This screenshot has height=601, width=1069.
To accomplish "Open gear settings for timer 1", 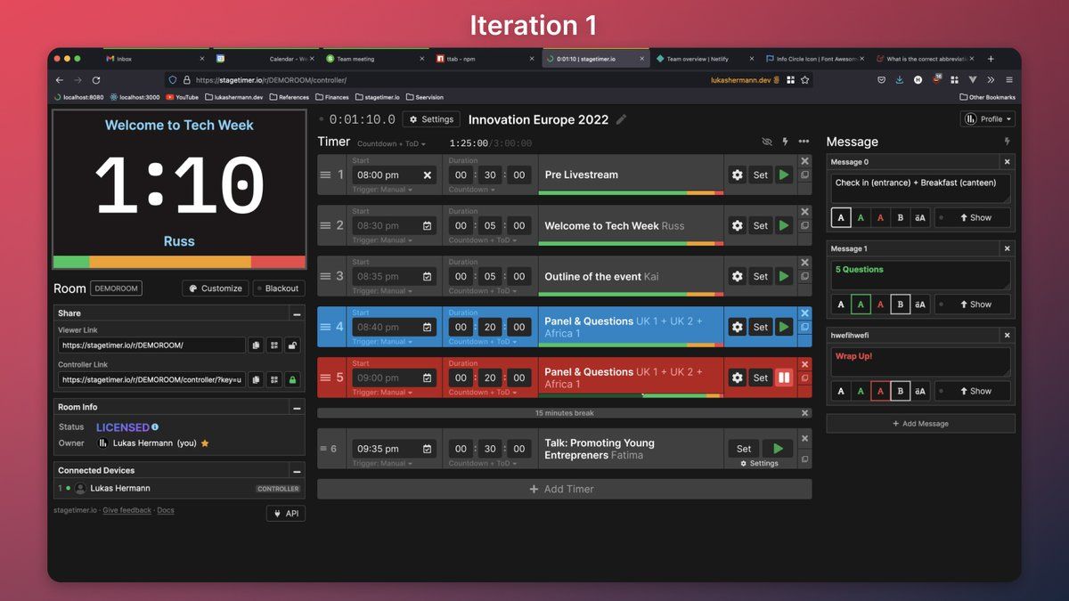I will (x=738, y=175).
